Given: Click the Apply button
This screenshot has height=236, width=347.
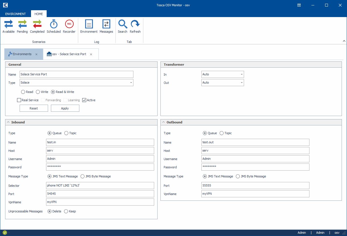Looking at the screenshot, I should pyautogui.click(x=65, y=108).
